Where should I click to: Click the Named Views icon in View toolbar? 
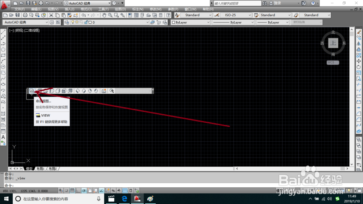[32, 91]
